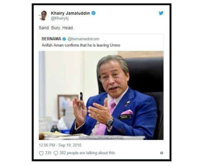Click the heart like icon
This screenshot has width=213, height=166.
click(x=41, y=153)
